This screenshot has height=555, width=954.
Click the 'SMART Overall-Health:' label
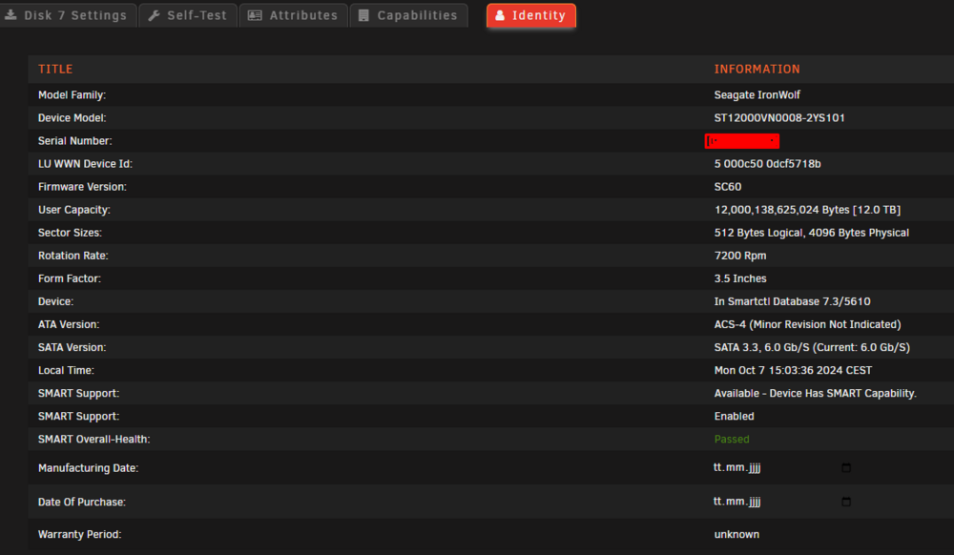point(93,439)
